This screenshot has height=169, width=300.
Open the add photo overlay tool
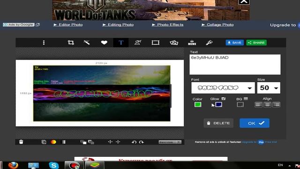pyautogui.click(x=174, y=43)
